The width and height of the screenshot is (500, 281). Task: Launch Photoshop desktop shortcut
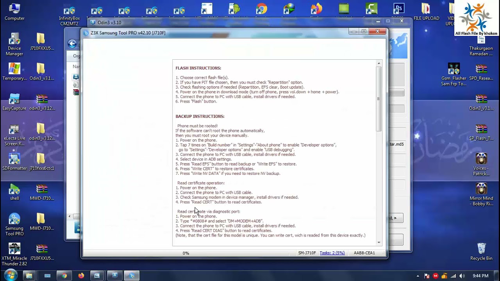[x=398, y=10]
